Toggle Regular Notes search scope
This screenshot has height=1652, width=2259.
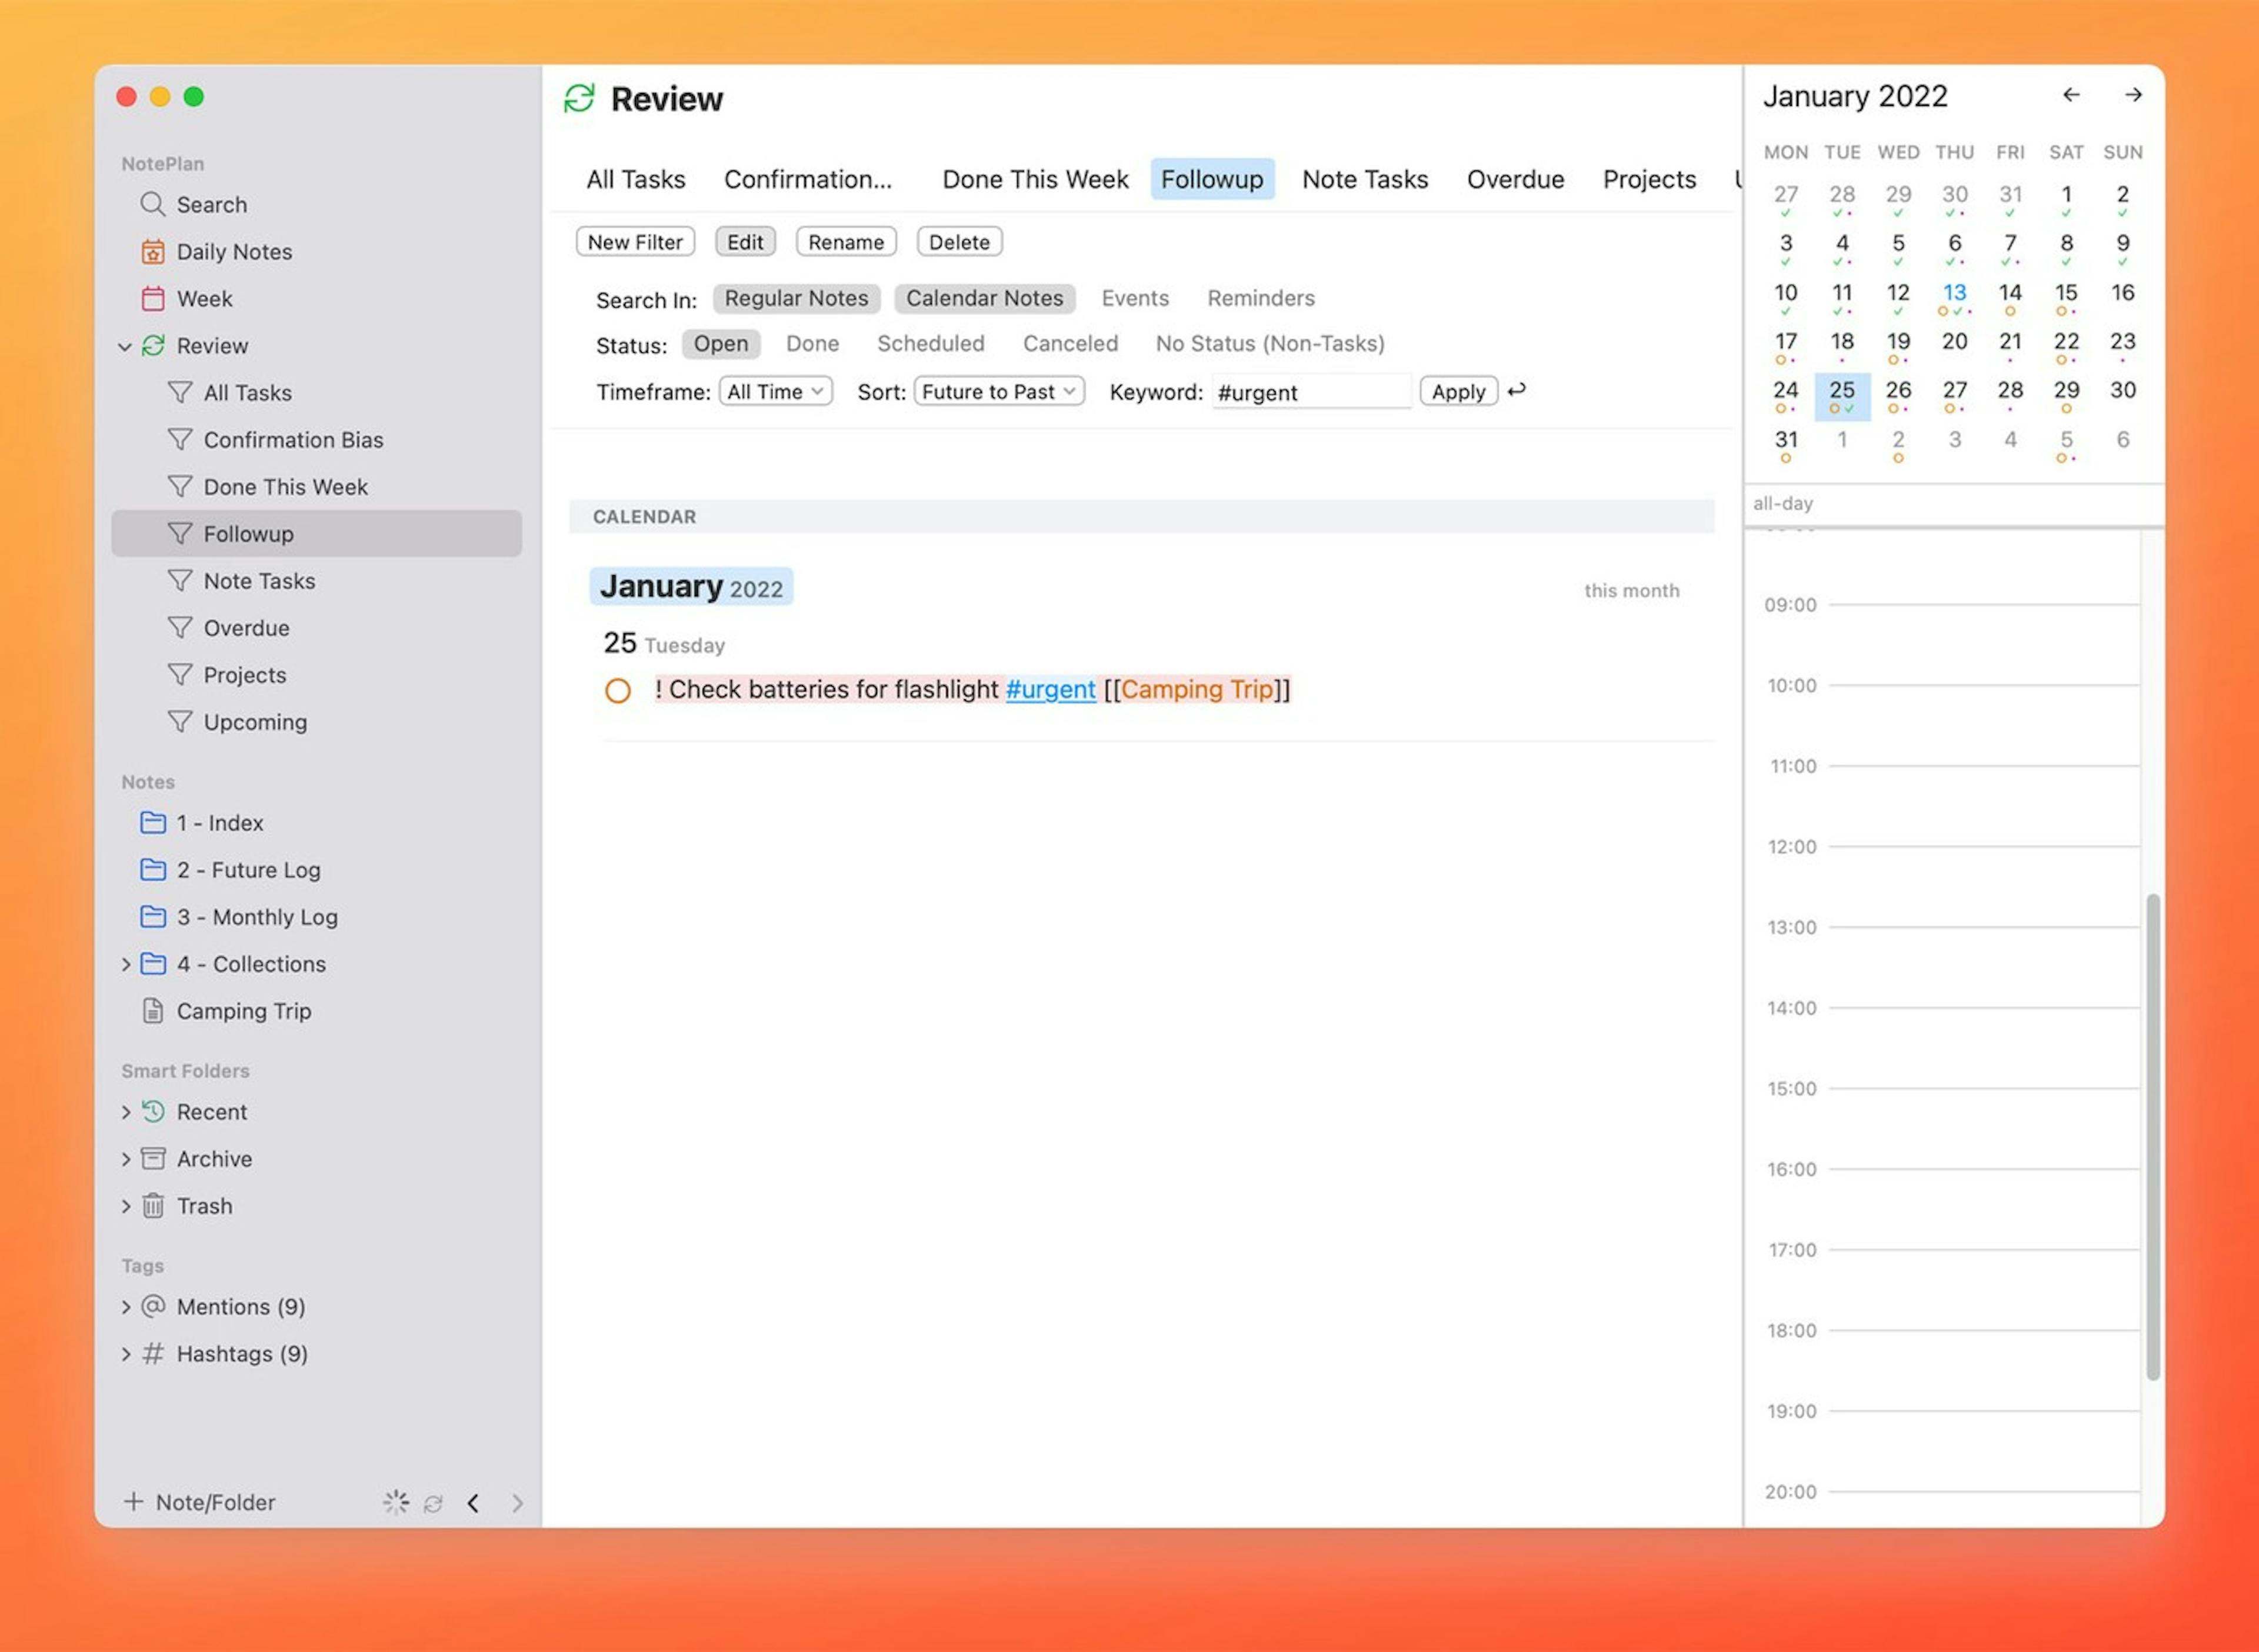[796, 298]
